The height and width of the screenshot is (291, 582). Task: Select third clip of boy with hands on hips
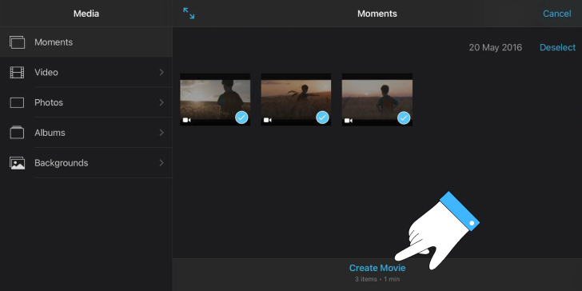point(377,99)
